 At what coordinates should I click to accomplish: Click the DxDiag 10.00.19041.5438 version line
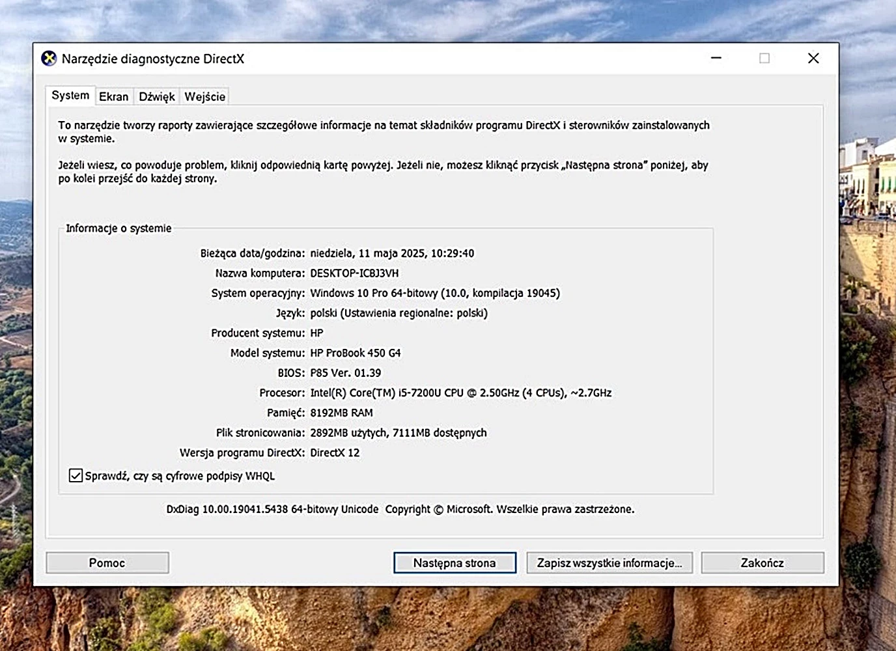coord(400,509)
